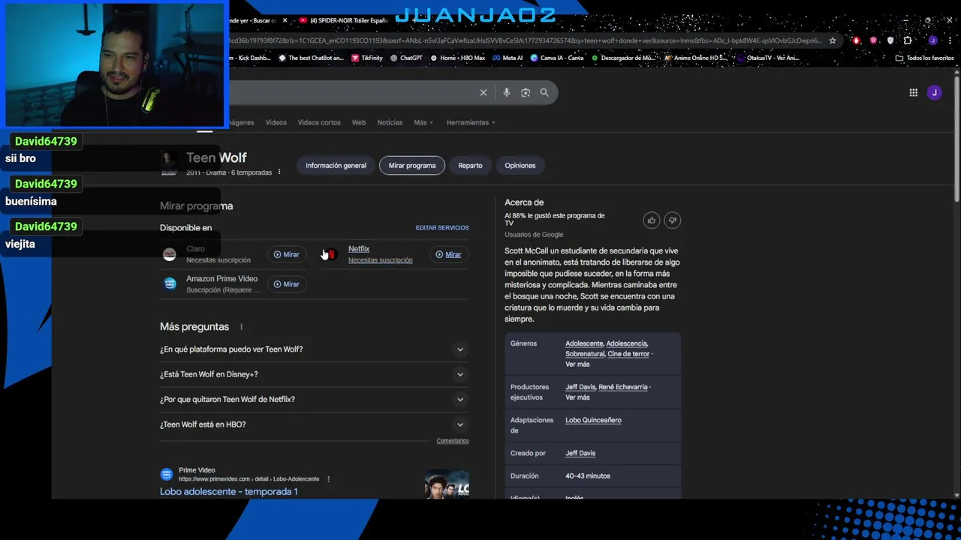Click Ver más under Géneros
Viewport: 961px width, 540px height.
(x=577, y=364)
